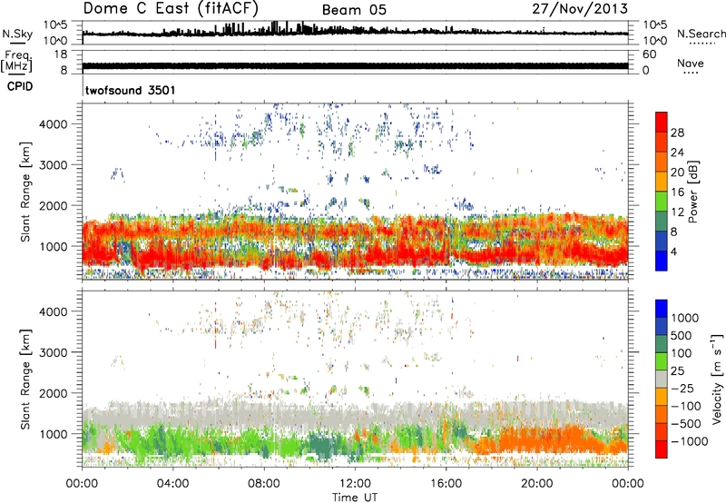Click the red segment of power colorbar
Image resolution: width=726 pixels, height=503 pixels.
pos(662,123)
